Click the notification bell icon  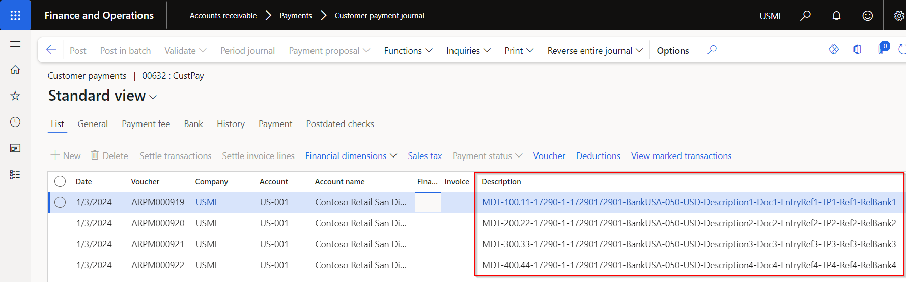point(836,16)
